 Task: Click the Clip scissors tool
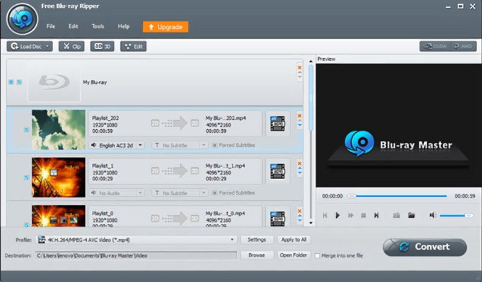pyautogui.click(x=71, y=46)
